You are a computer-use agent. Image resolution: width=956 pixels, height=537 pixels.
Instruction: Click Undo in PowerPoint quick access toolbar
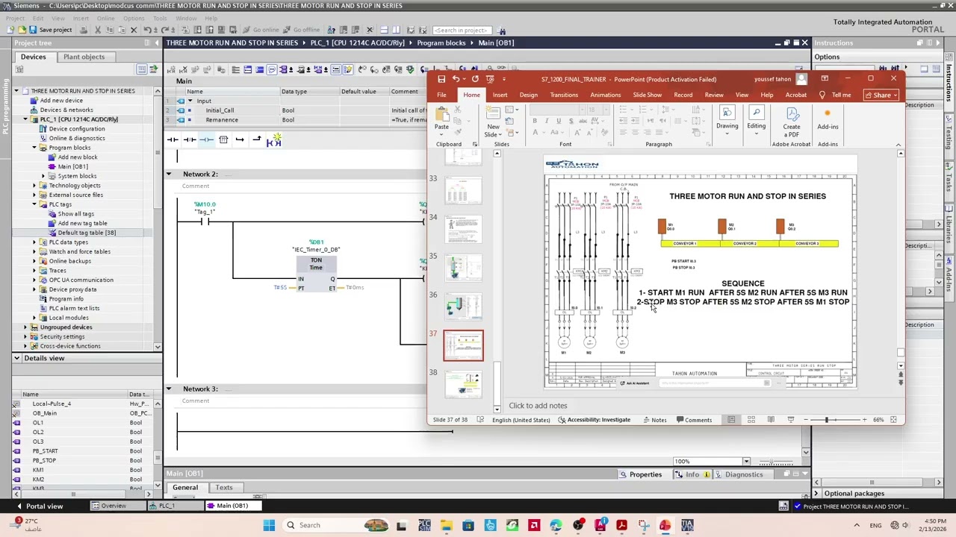(x=456, y=79)
